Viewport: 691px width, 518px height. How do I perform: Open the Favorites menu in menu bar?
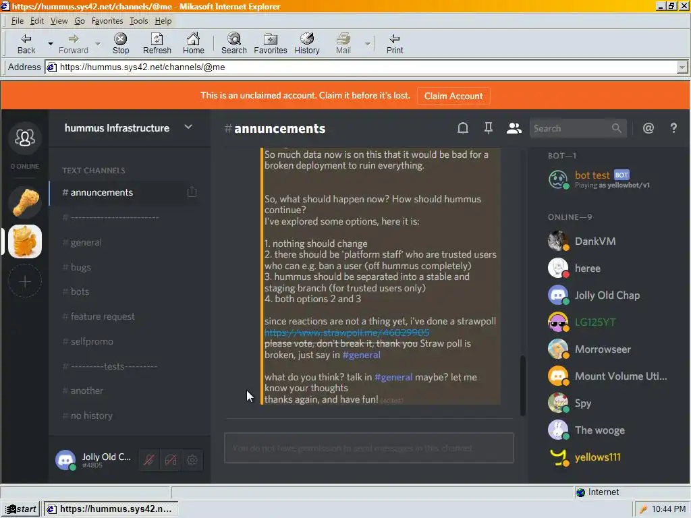point(107,21)
